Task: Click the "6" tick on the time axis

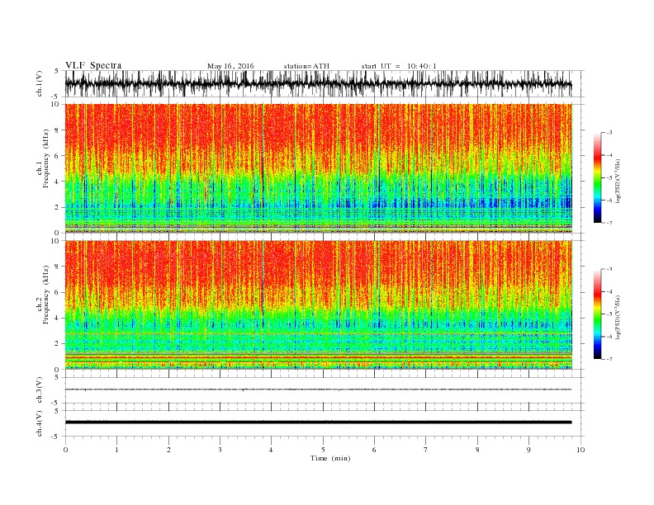Action: point(375,450)
